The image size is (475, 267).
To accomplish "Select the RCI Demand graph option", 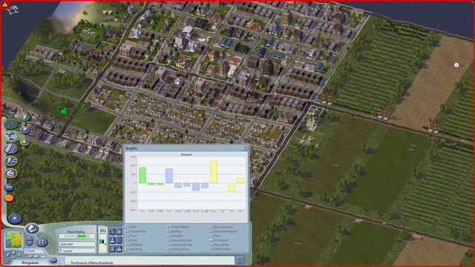I will [x=211, y=240].
